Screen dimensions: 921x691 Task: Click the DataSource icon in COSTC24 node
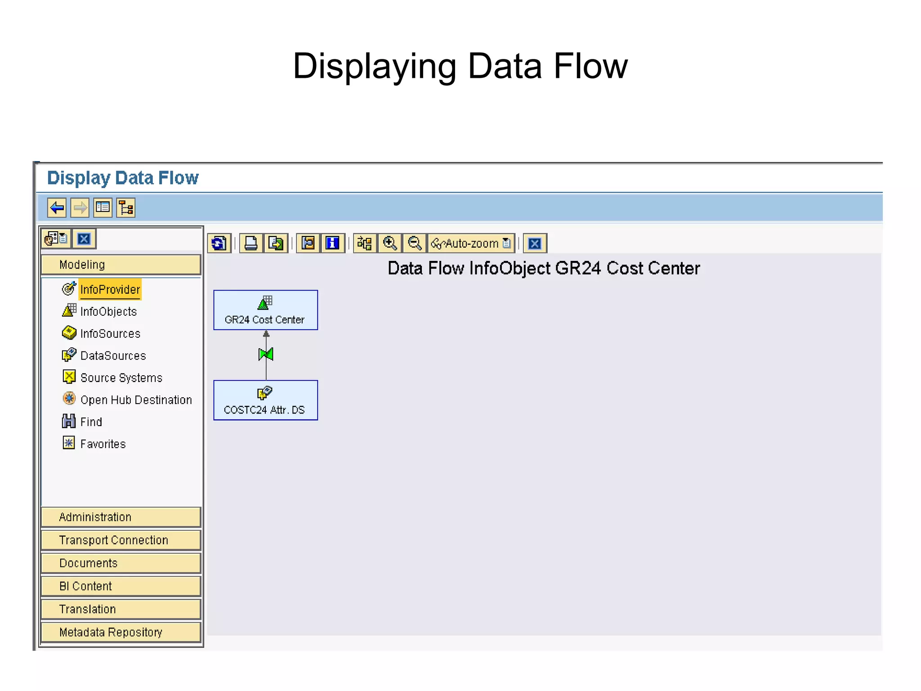(265, 393)
